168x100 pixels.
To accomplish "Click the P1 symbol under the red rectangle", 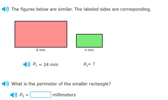I will click(x=35, y=64).
